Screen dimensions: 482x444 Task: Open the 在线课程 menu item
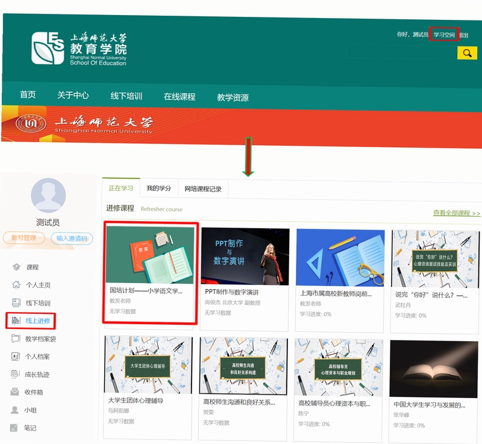point(180,97)
